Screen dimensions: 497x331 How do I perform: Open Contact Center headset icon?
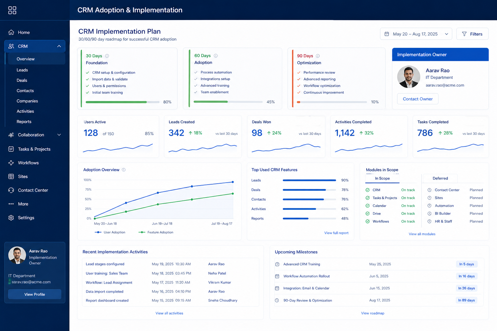tap(11, 190)
